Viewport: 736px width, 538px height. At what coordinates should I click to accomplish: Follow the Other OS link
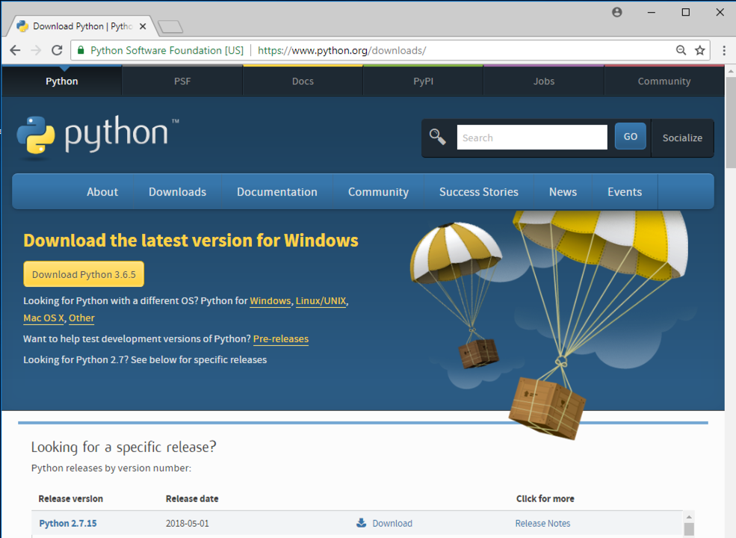point(81,318)
